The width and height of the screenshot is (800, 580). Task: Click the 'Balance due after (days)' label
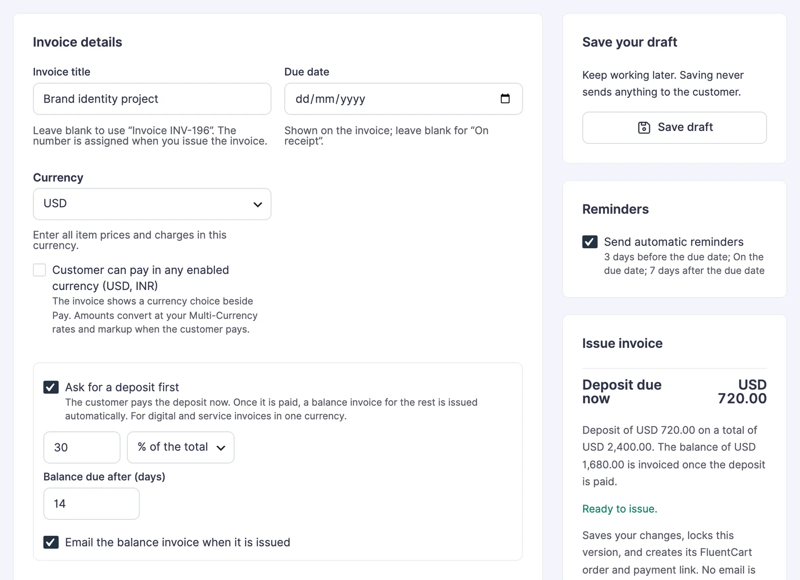(x=104, y=476)
